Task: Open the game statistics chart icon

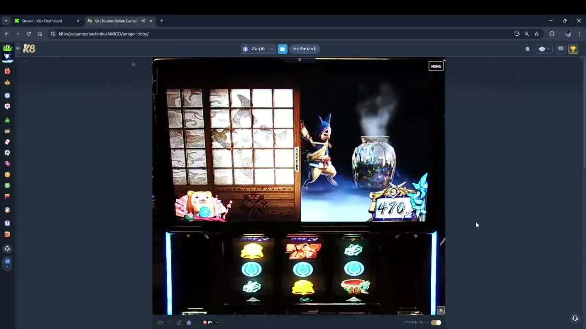Action: click(x=179, y=323)
